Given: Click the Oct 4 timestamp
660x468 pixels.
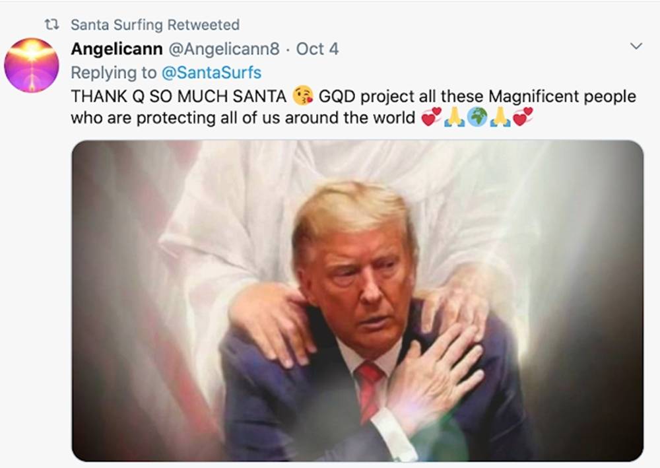Looking at the screenshot, I should point(317,49).
